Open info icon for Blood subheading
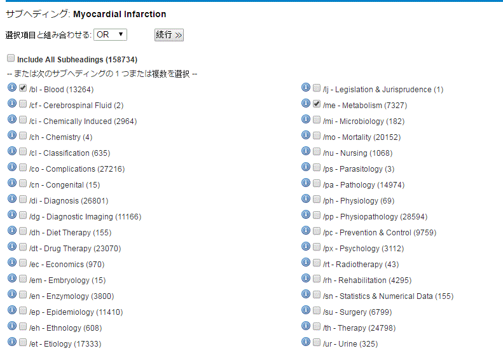 (x=12, y=87)
